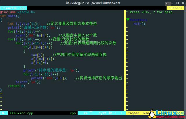186x119 pixels.
Task: Click the for(j=1;j<11-i;j++) line
Action: pos(34,43)
